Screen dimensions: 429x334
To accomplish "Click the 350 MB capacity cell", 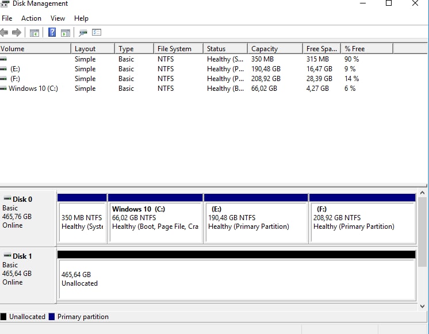I will pyautogui.click(x=262, y=59).
